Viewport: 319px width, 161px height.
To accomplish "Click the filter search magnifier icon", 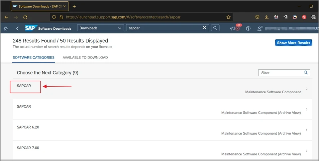I will [306, 72].
